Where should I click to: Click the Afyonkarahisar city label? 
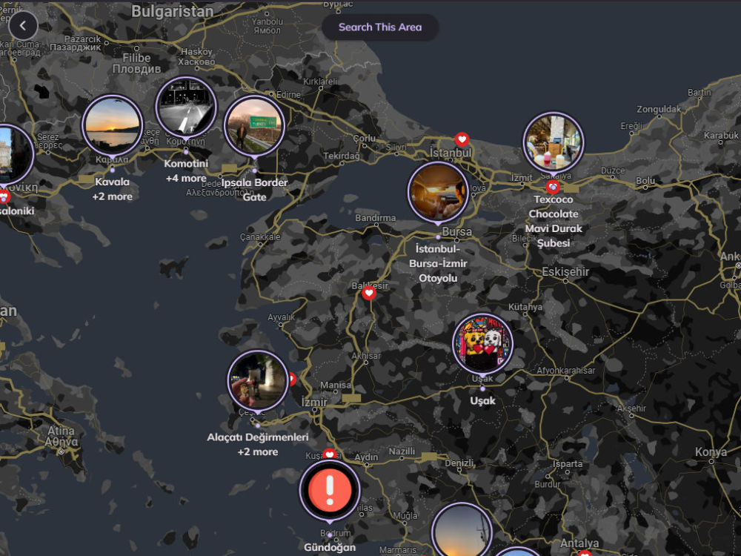[565, 371]
